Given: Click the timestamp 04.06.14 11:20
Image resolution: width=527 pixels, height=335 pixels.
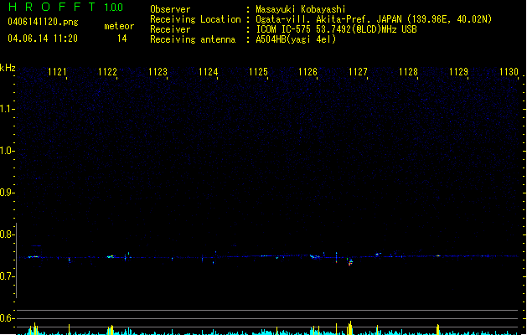Looking at the screenshot, I should pos(43,39).
